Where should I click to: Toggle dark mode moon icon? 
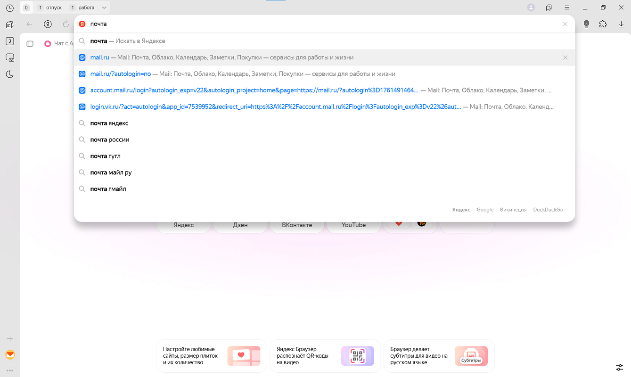(x=9, y=74)
